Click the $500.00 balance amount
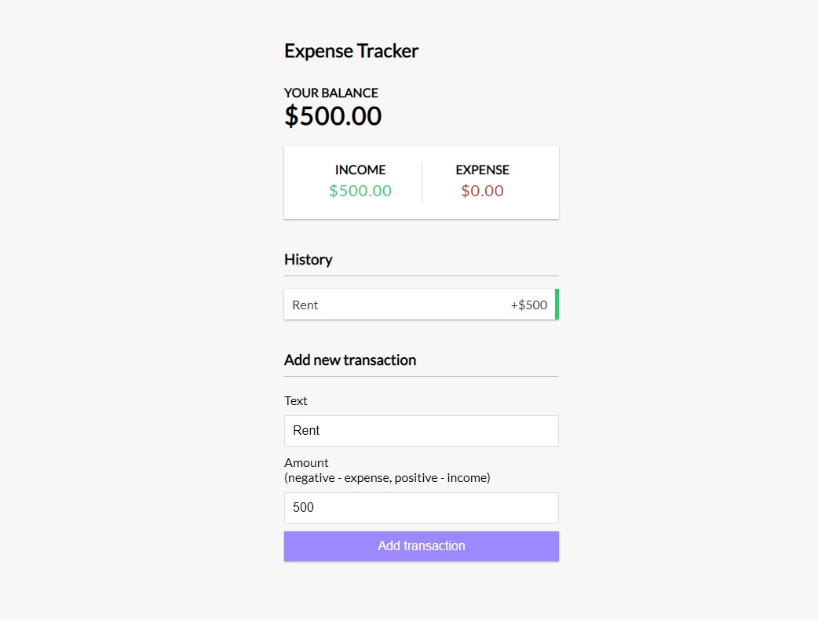This screenshot has height=624, width=818. [333, 115]
